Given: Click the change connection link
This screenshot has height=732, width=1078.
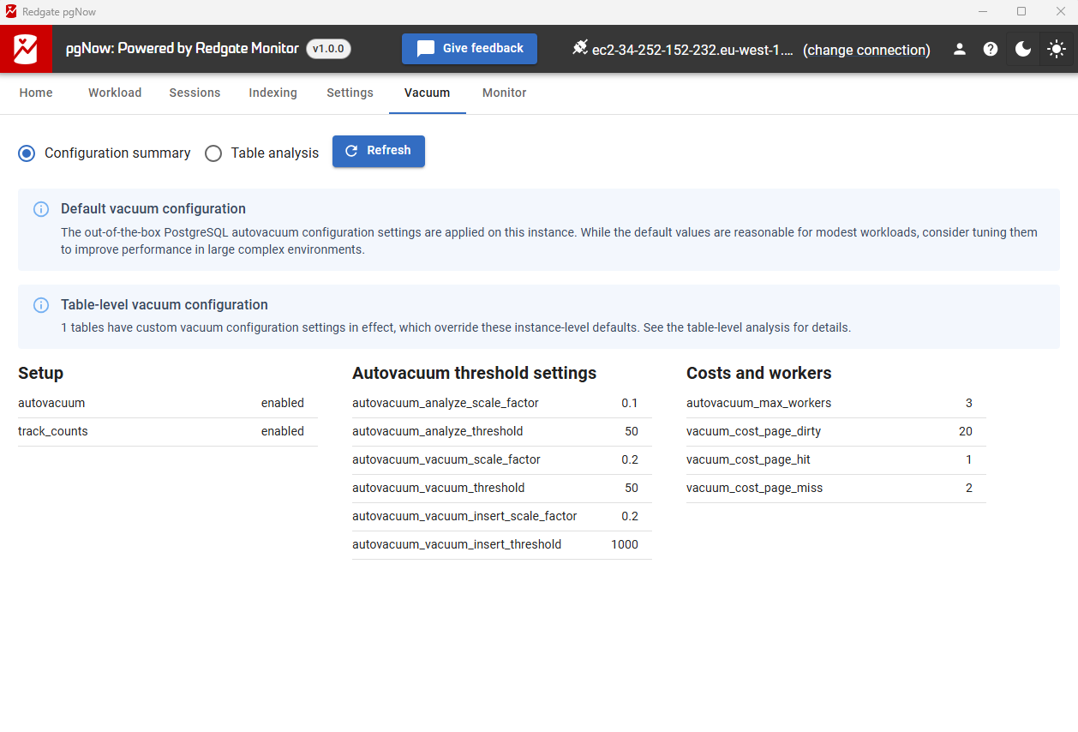Looking at the screenshot, I should (x=866, y=50).
